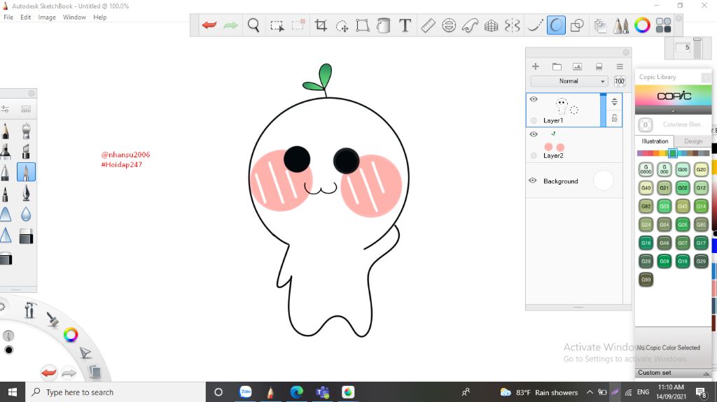Expand the Custom set section
The width and height of the screenshot is (717, 402).
click(x=674, y=373)
